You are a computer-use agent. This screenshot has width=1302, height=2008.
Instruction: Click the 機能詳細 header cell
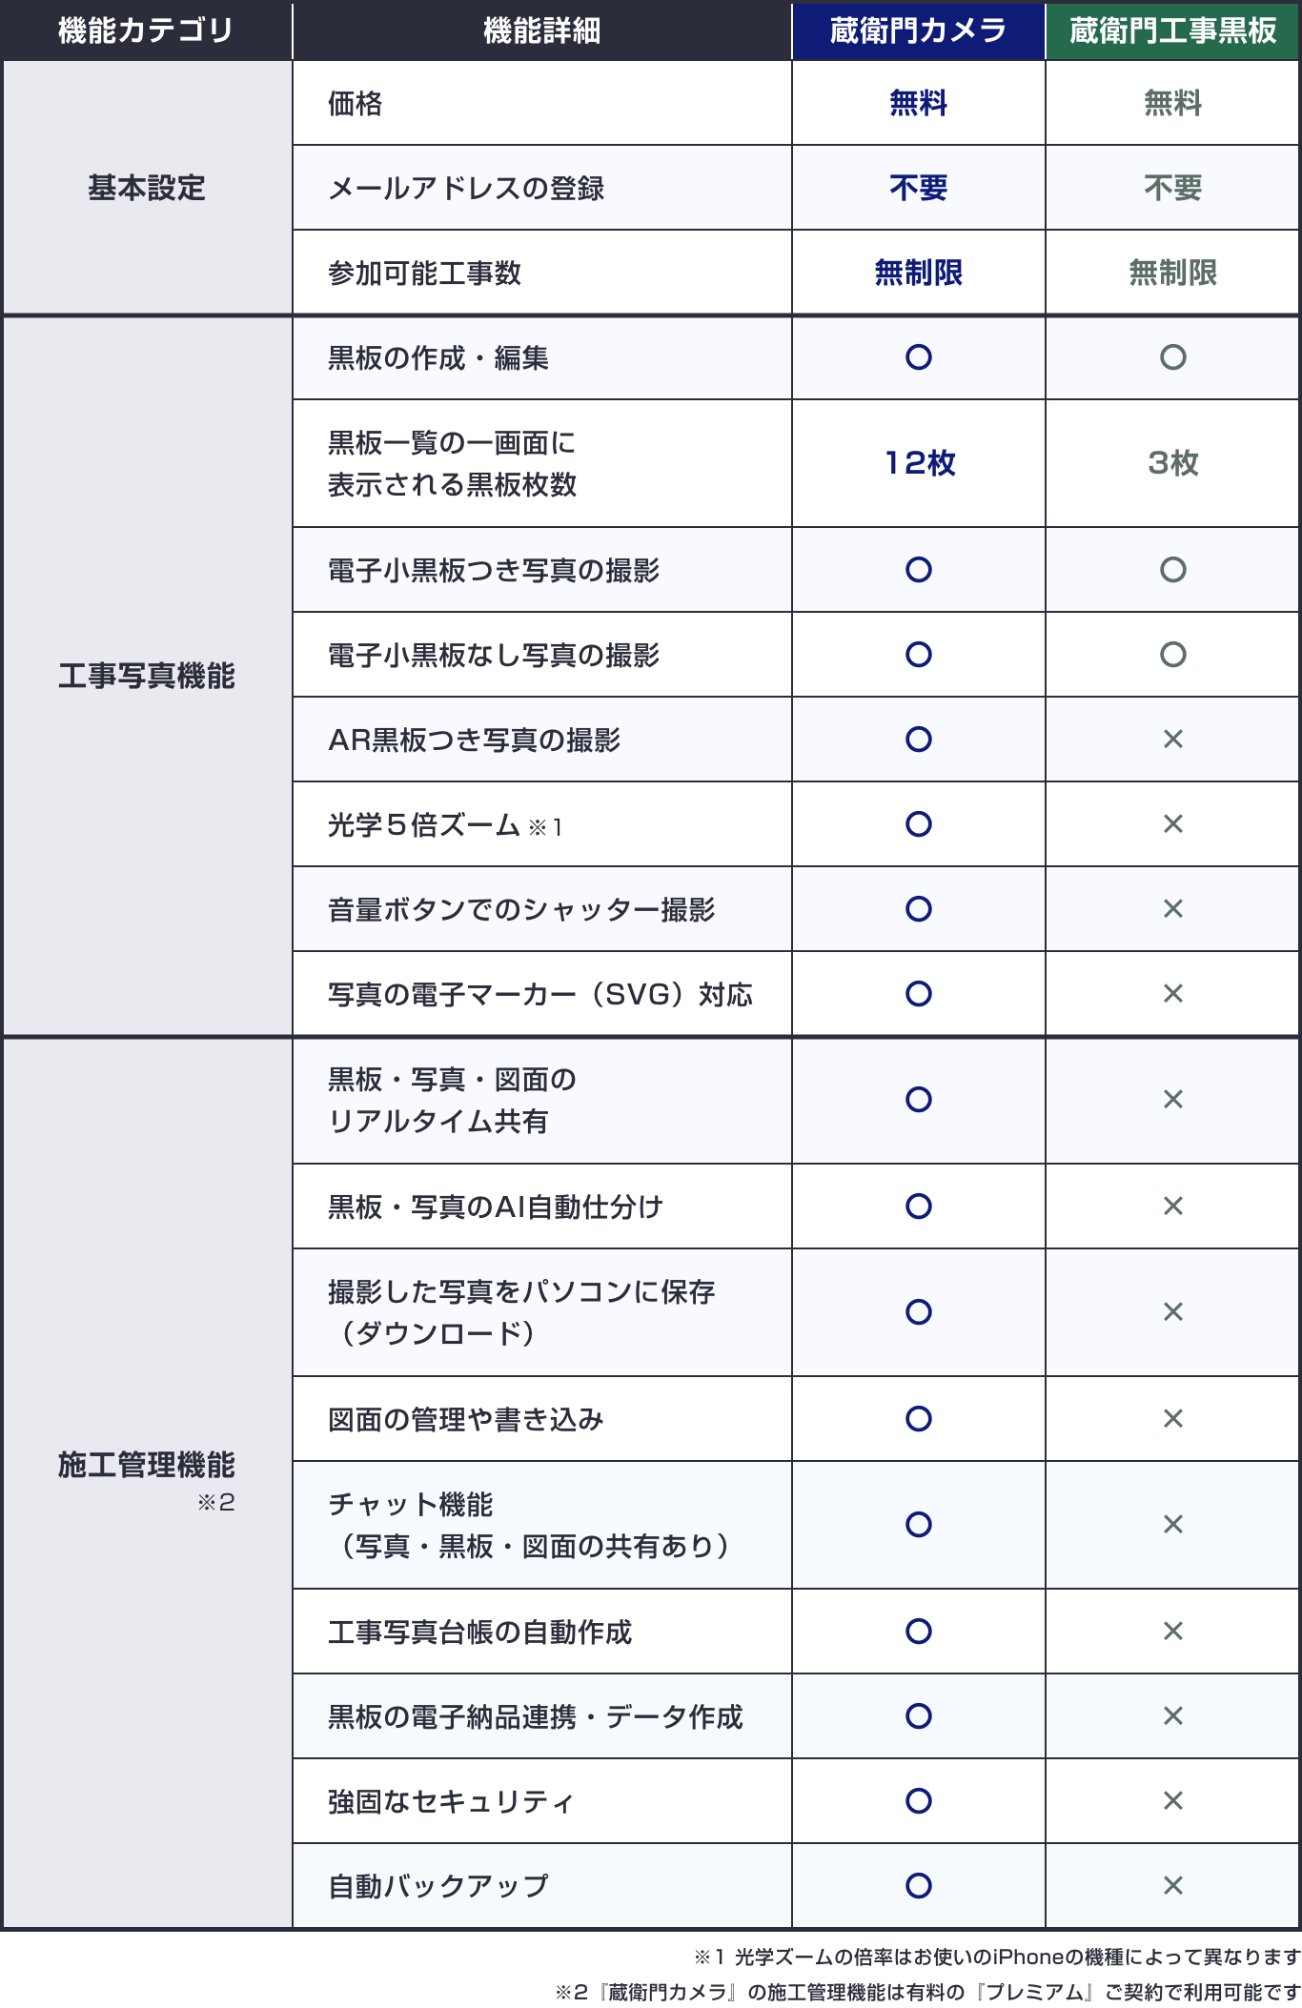point(542,30)
